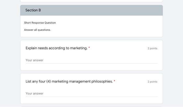Click the "Answer all questions." instruction text
The image size is (183, 107).
click(x=37, y=30)
